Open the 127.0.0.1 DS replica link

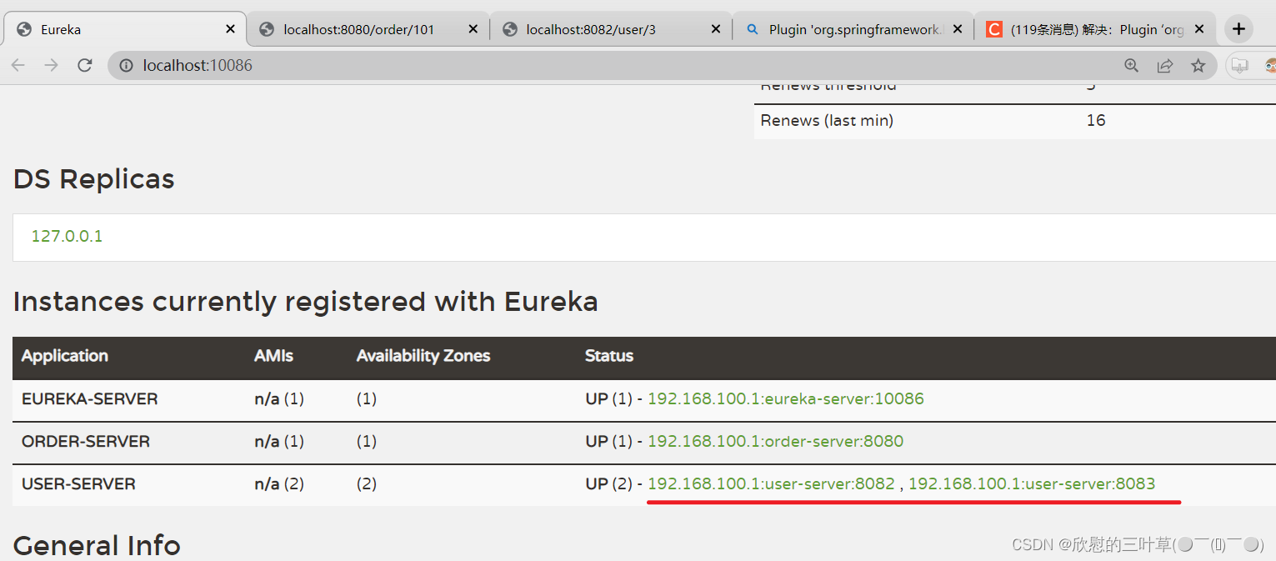tap(67, 236)
